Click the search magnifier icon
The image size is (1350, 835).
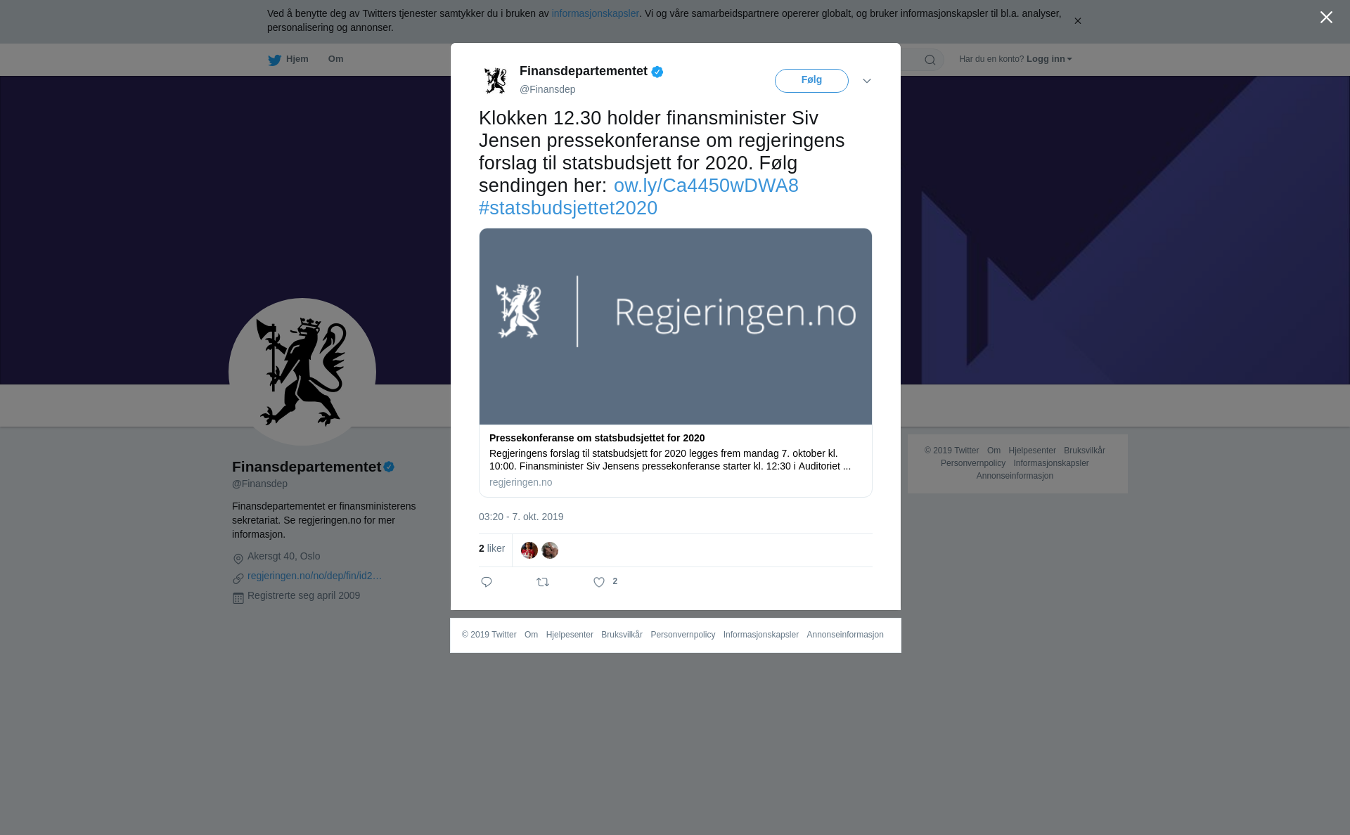pyautogui.click(x=930, y=60)
